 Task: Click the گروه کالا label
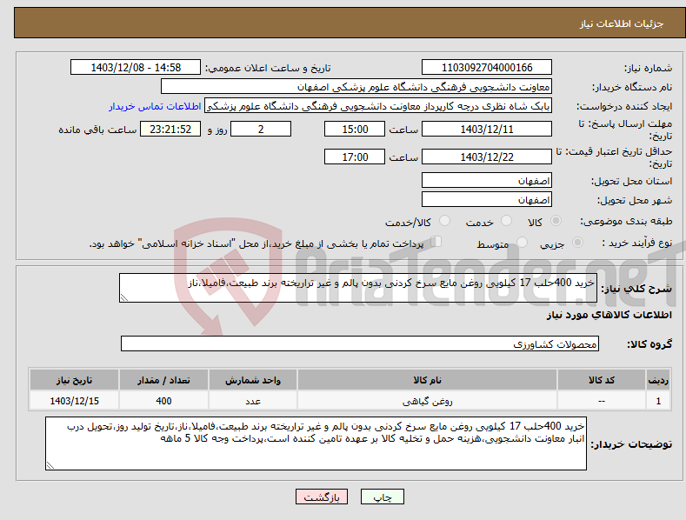[x=649, y=344]
